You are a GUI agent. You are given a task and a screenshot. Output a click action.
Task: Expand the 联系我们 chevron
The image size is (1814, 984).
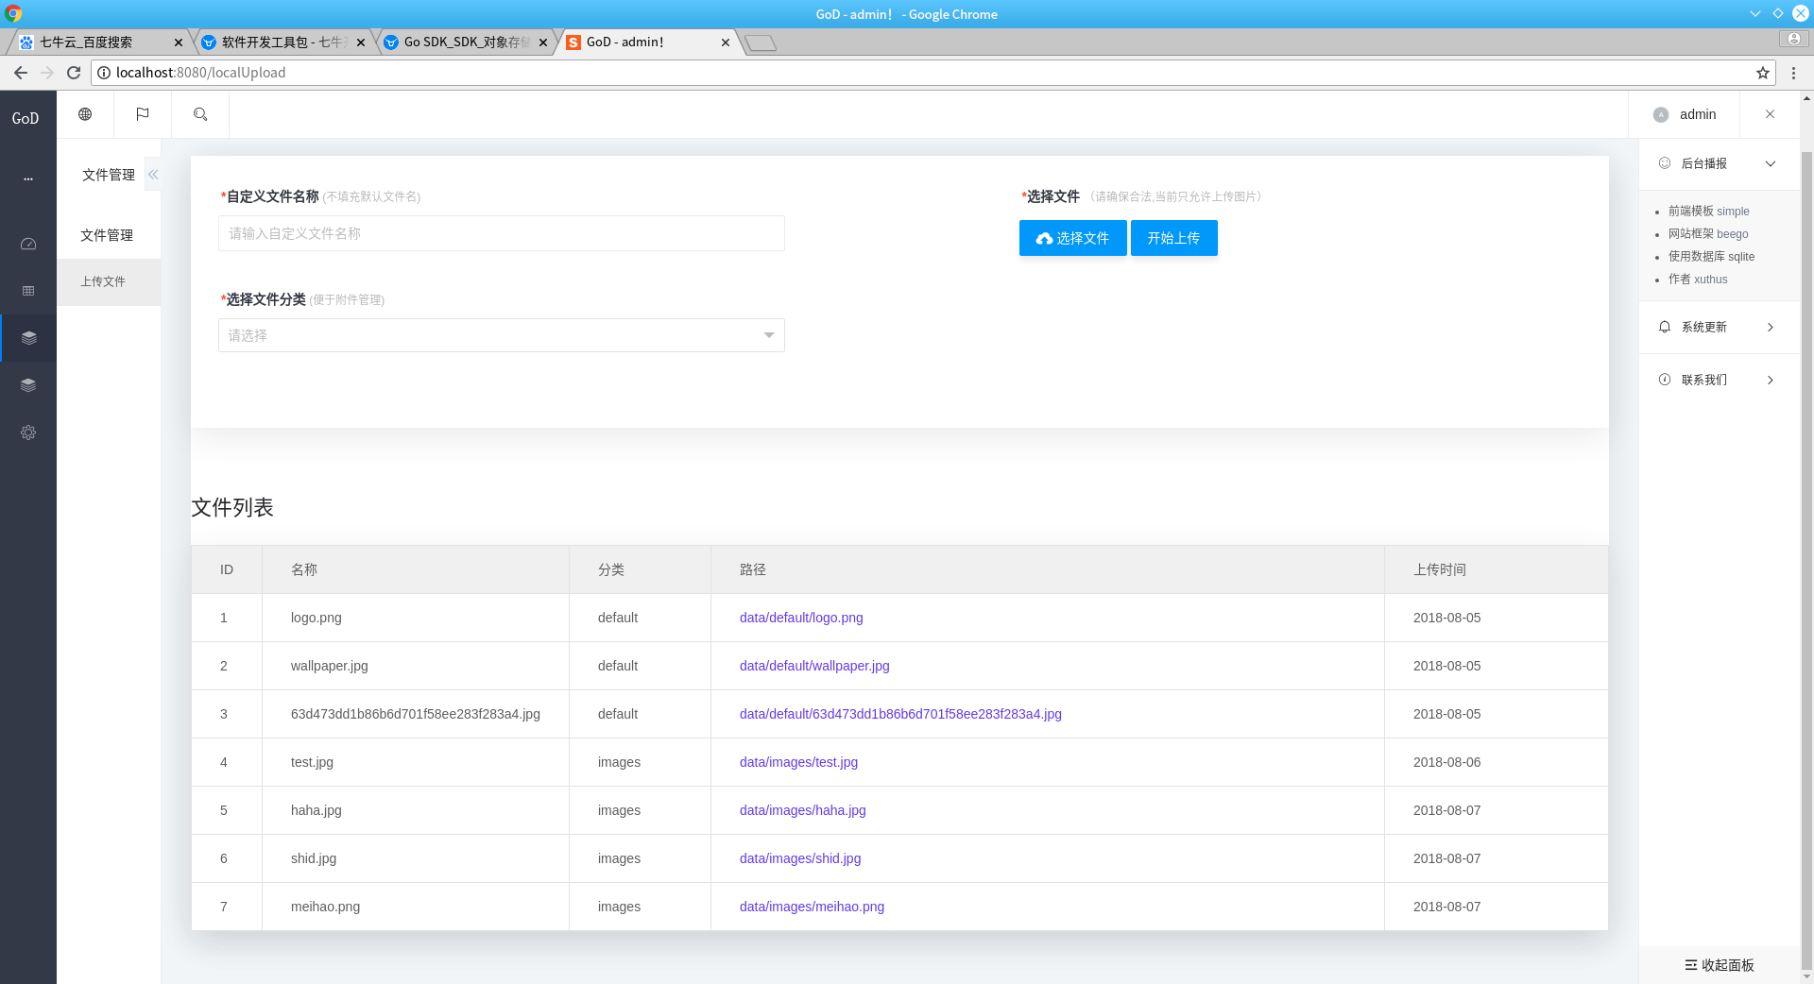coord(1771,380)
